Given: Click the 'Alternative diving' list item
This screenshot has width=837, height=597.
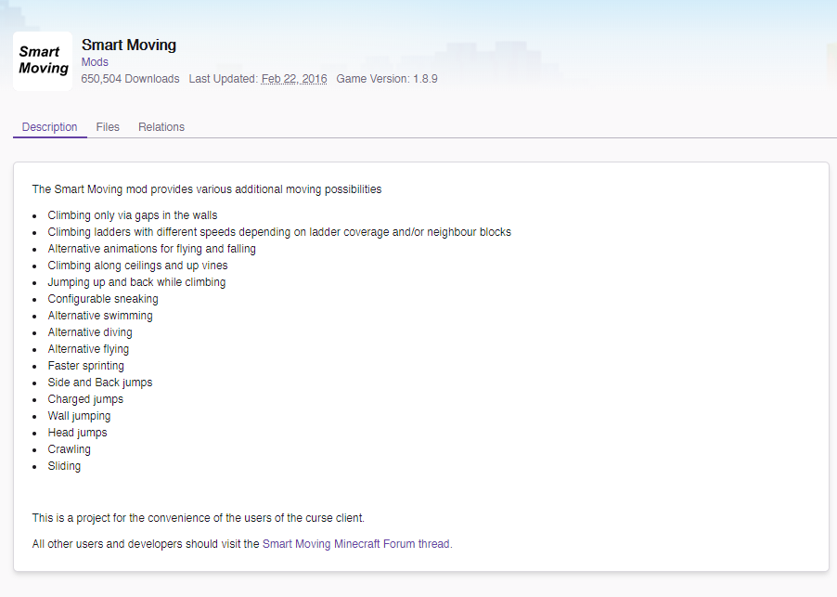Looking at the screenshot, I should 90,332.
